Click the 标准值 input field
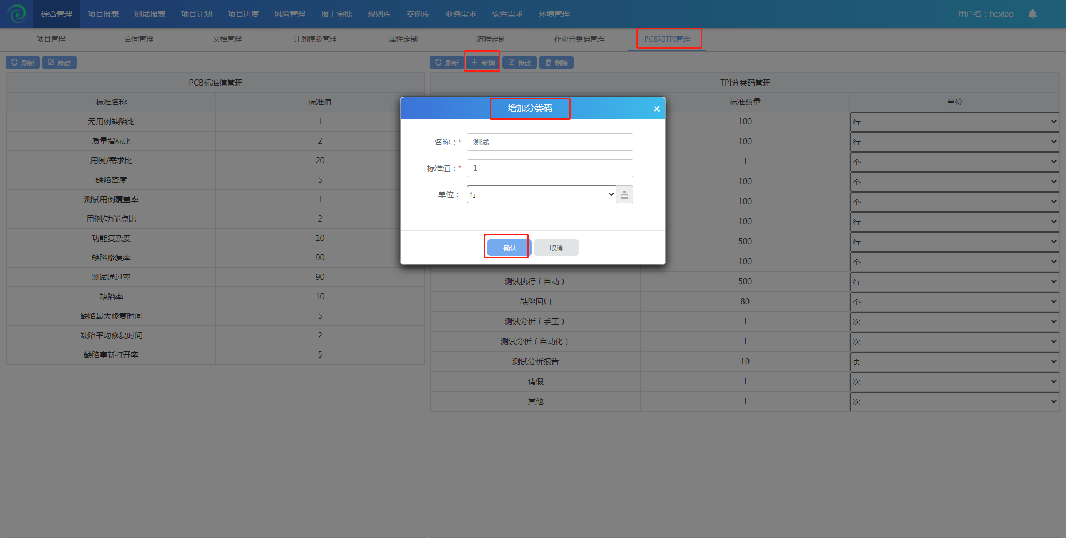The height and width of the screenshot is (538, 1066). click(x=550, y=168)
